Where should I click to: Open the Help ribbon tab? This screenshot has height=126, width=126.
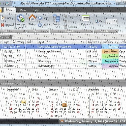[36, 10]
